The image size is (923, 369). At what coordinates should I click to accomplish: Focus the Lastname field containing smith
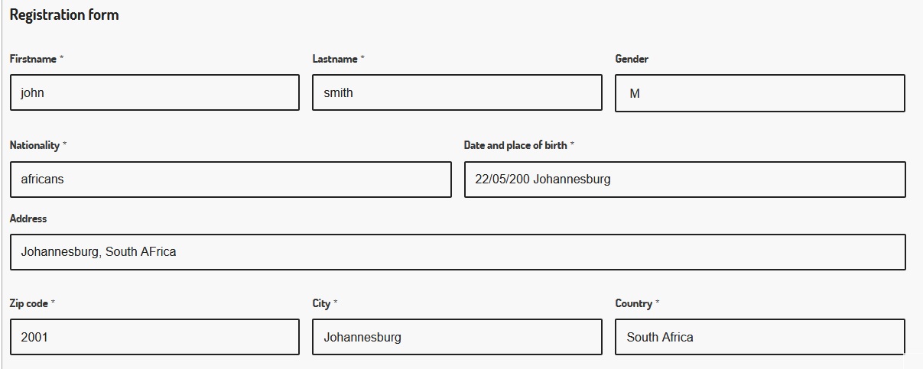click(457, 92)
